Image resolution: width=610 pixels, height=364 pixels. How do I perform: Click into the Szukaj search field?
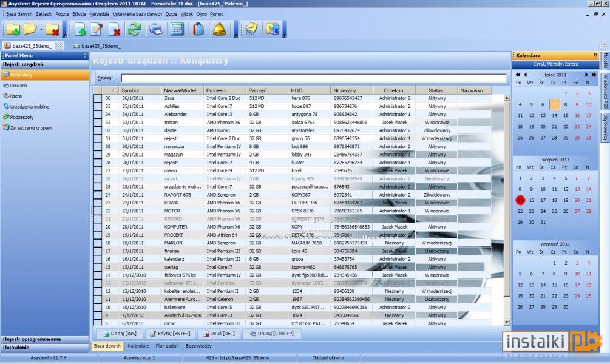pyautogui.click(x=314, y=78)
